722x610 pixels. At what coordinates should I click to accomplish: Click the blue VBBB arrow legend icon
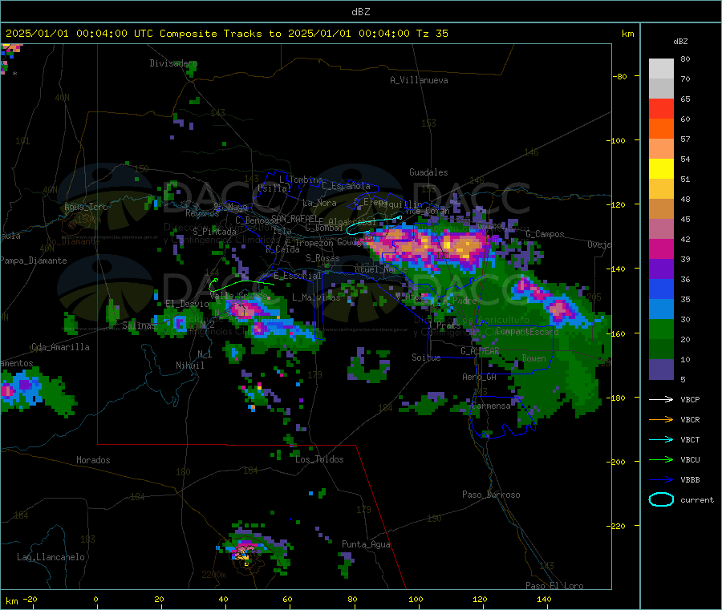click(661, 480)
